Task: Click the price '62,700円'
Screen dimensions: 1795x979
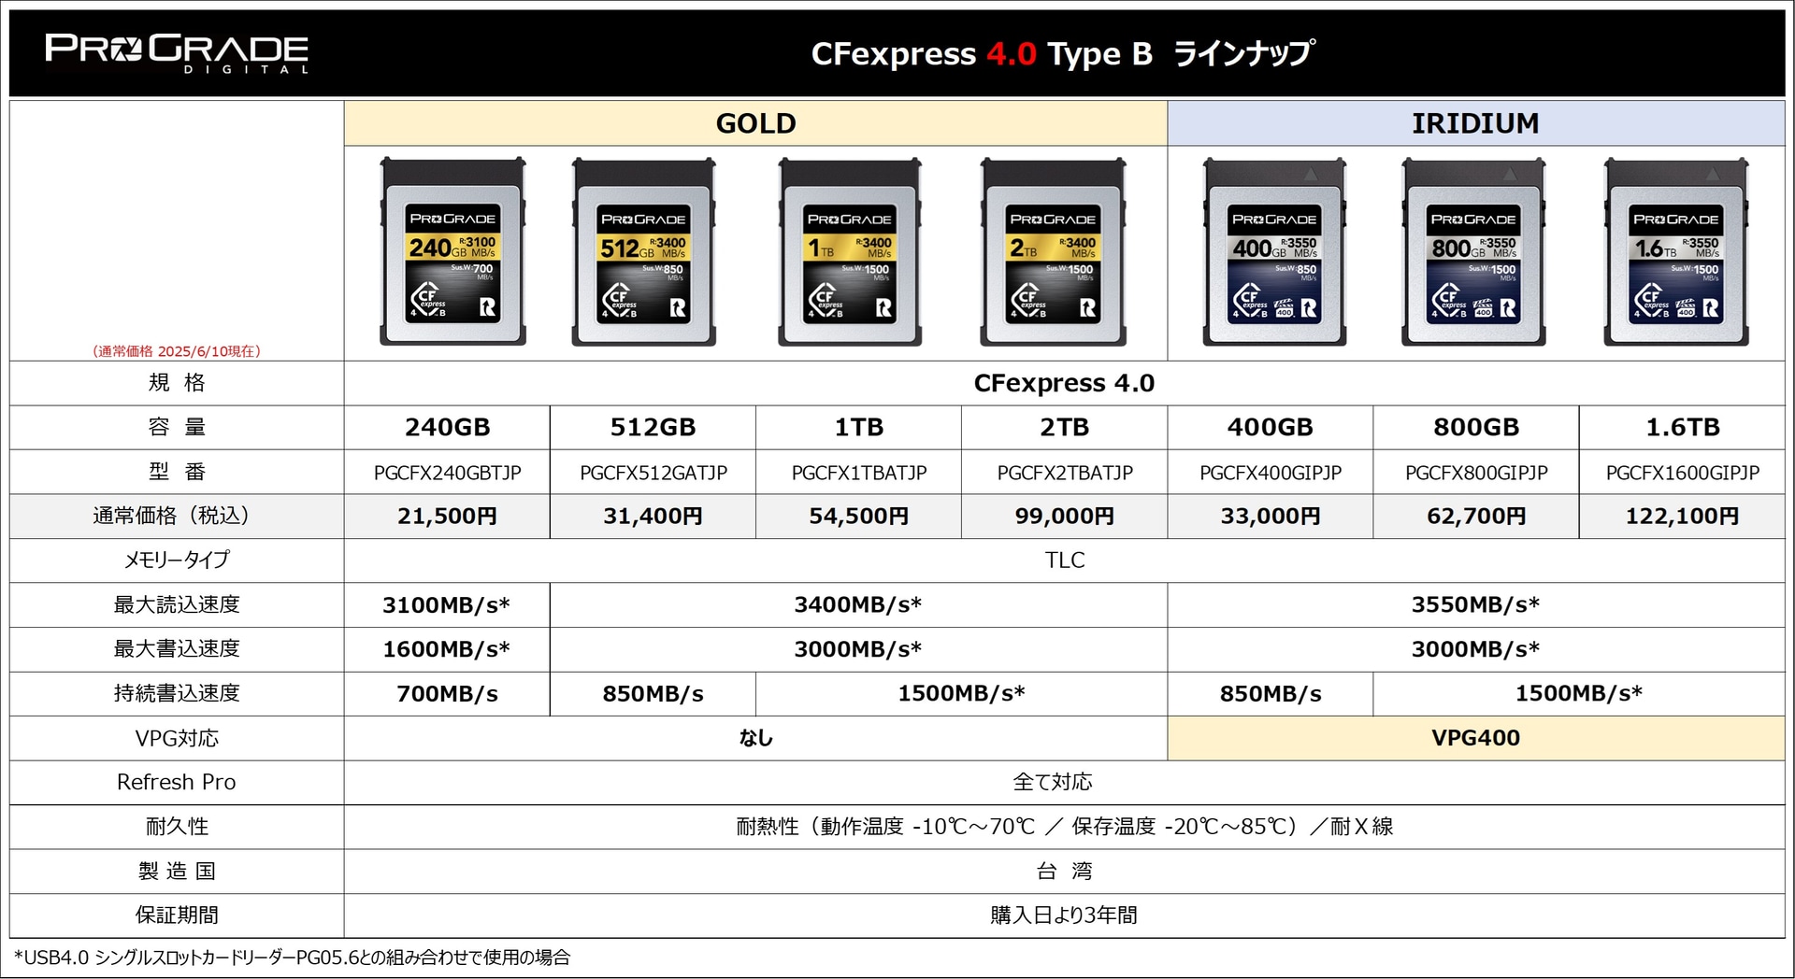Action: click(1476, 517)
